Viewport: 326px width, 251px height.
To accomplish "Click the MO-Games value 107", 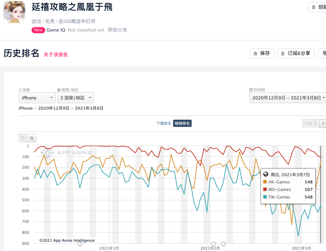I will click(308, 189).
